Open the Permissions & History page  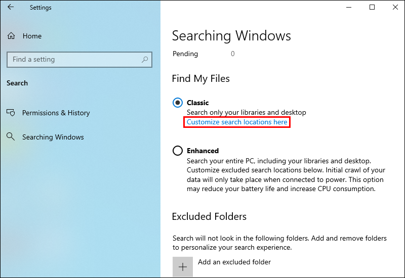(56, 113)
